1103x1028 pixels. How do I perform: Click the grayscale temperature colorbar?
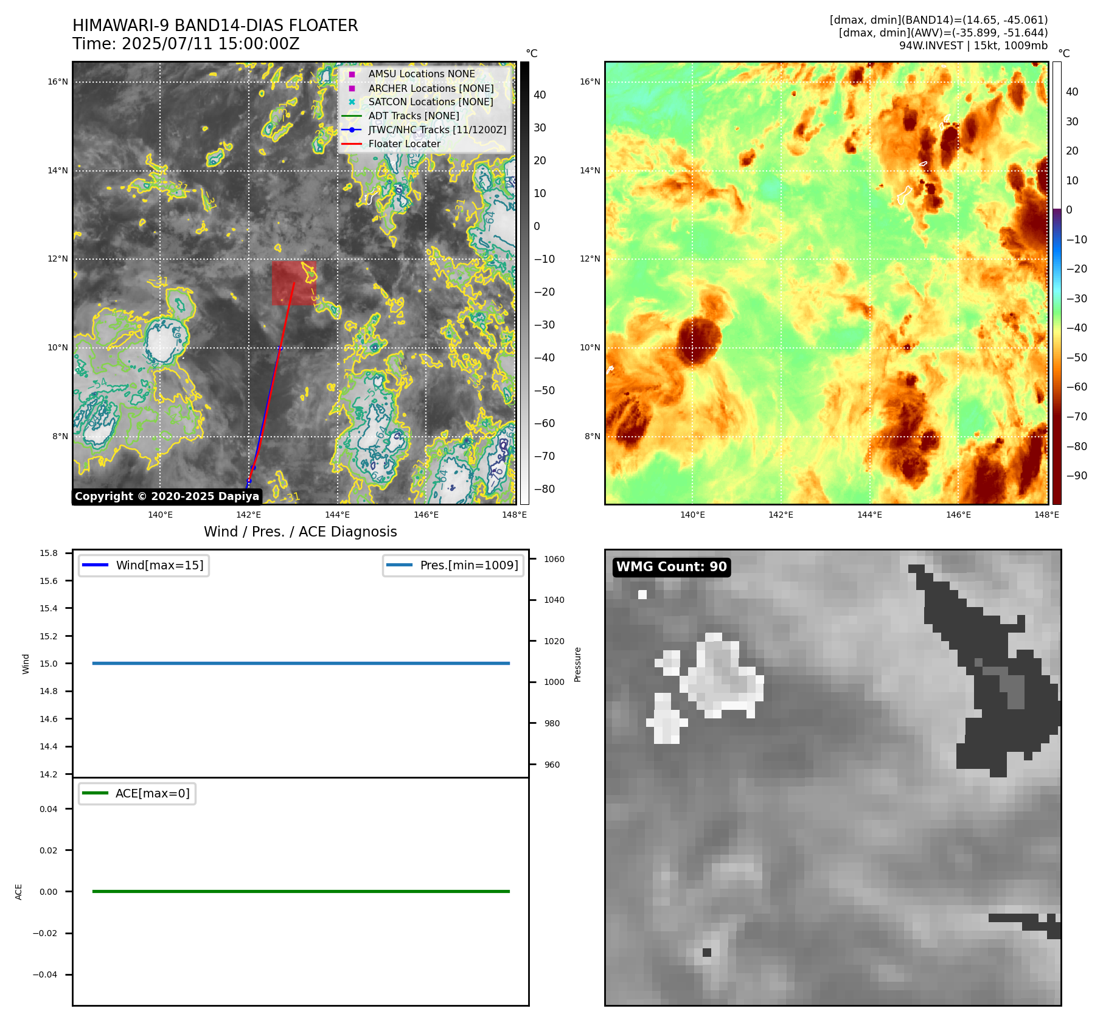pyautogui.click(x=524, y=283)
